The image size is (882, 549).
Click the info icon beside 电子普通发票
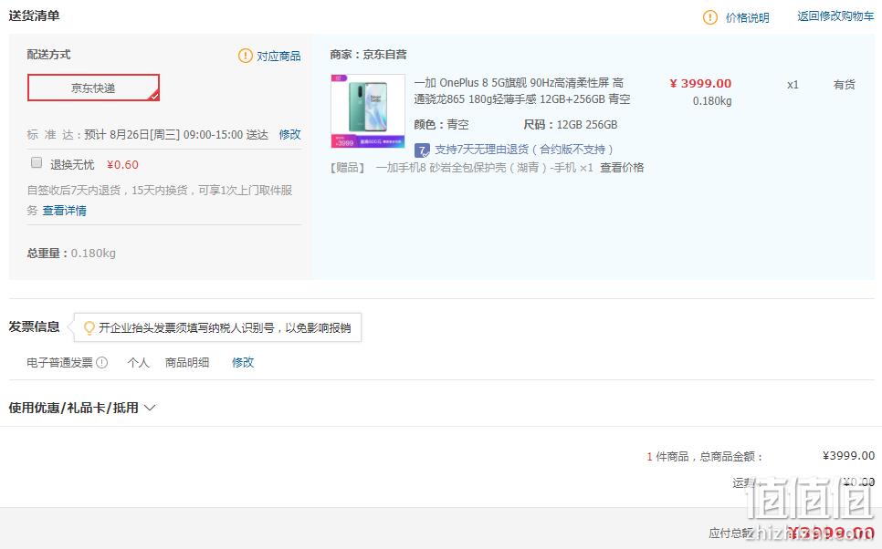(x=102, y=362)
